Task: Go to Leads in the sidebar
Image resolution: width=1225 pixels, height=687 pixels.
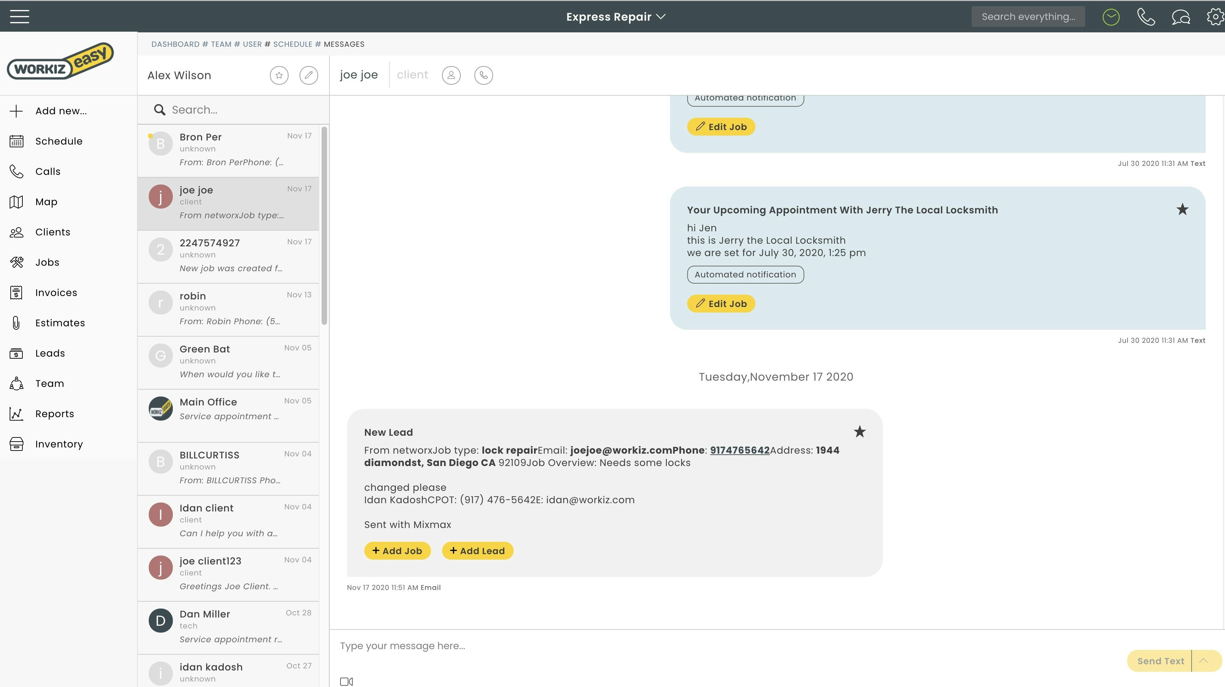Action: click(50, 353)
